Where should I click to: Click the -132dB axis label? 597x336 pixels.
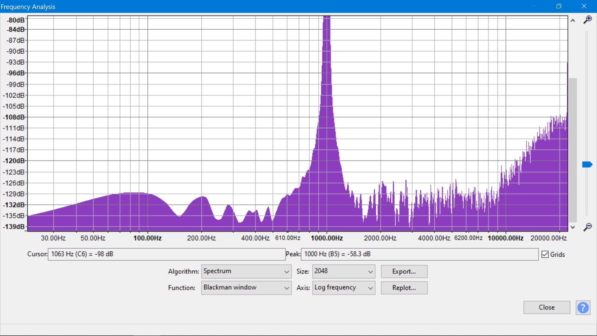pos(14,205)
